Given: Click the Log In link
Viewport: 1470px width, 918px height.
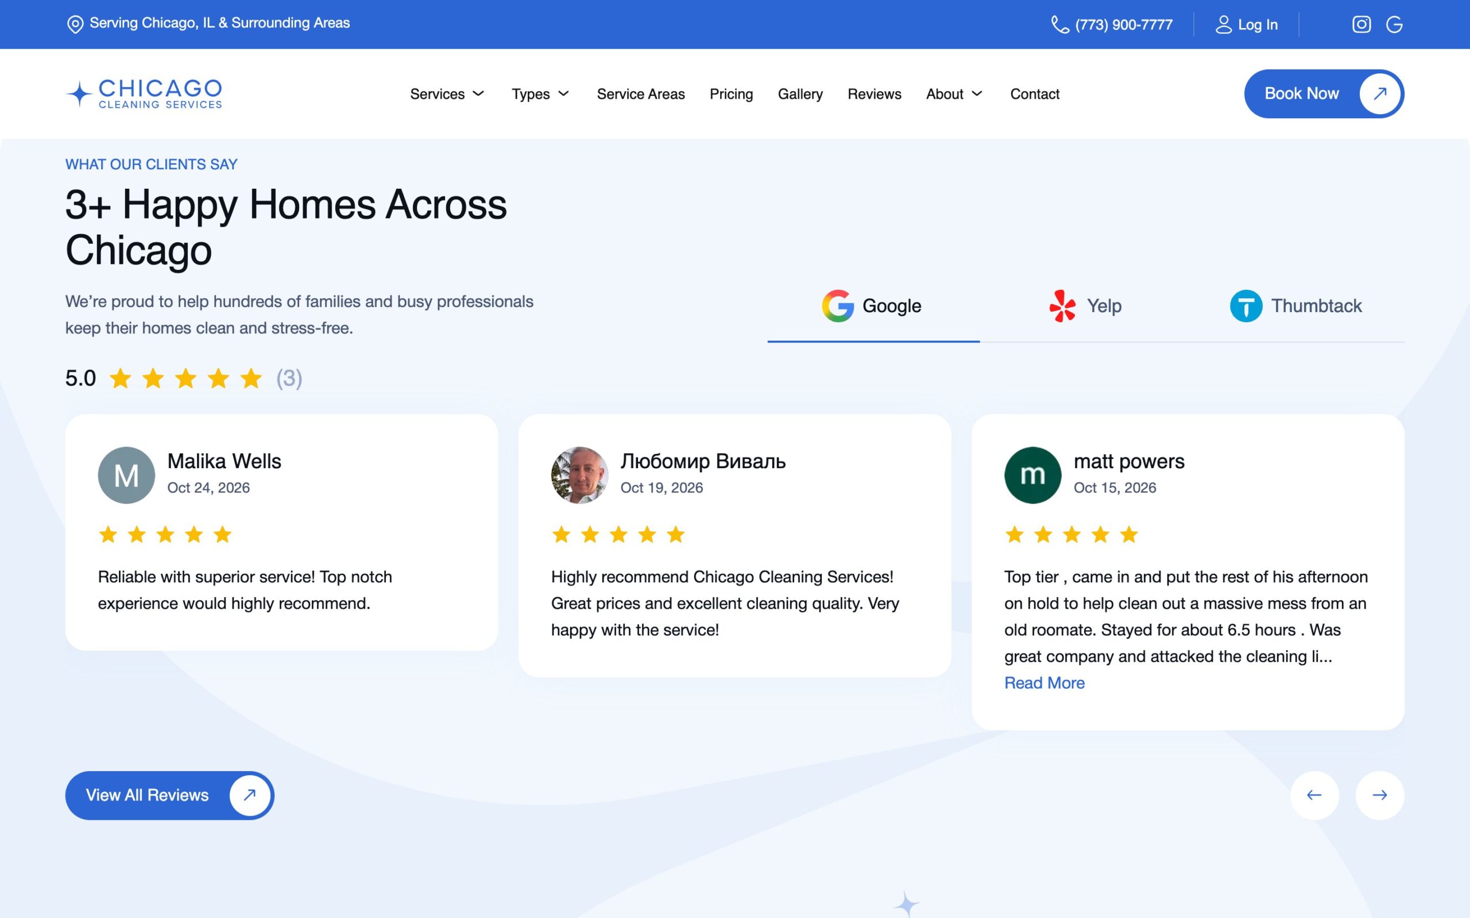Looking at the screenshot, I should coord(1247,25).
